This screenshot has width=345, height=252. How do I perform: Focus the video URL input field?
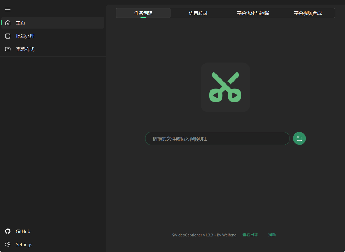[217, 139]
